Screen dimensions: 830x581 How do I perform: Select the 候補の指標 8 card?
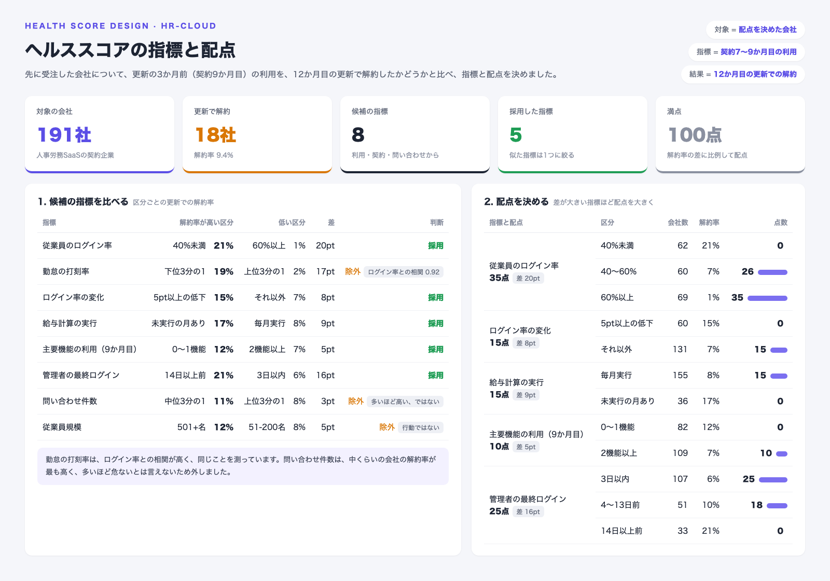click(415, 134)
